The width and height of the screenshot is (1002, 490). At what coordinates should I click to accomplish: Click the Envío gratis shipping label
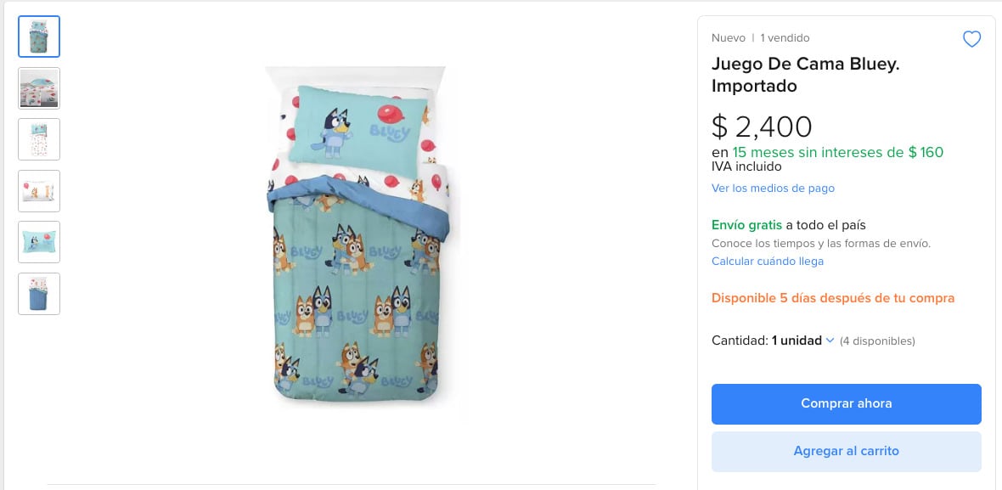(746, 225)
